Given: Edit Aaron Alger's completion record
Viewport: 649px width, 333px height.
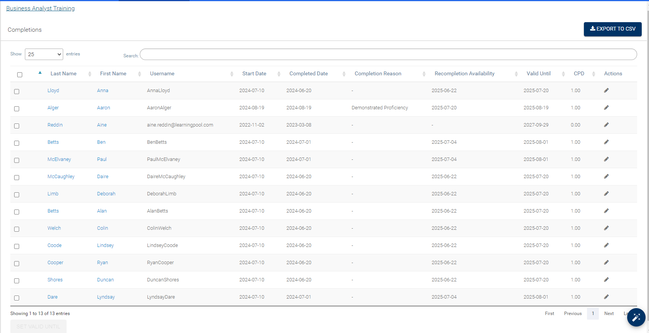Looking at the screenshot, I should click(606, 108).
